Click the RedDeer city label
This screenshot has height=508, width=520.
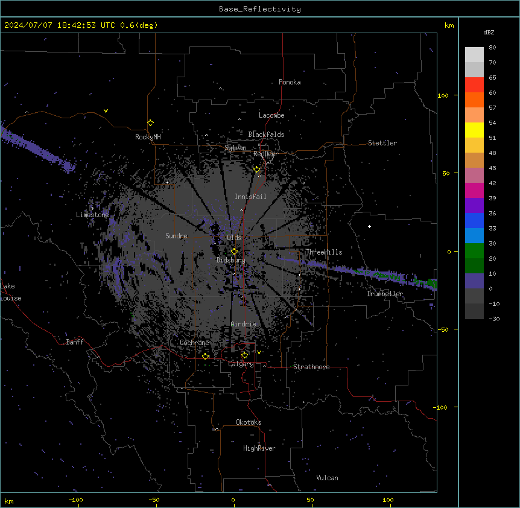[x=265, y=154]
